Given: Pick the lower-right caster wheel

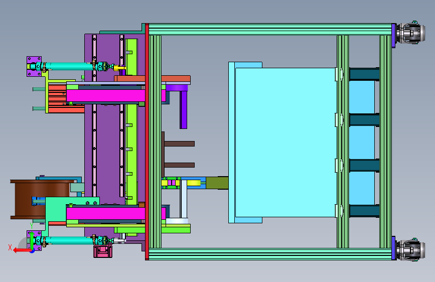Looking at the screenshot, I should point(411,250).
